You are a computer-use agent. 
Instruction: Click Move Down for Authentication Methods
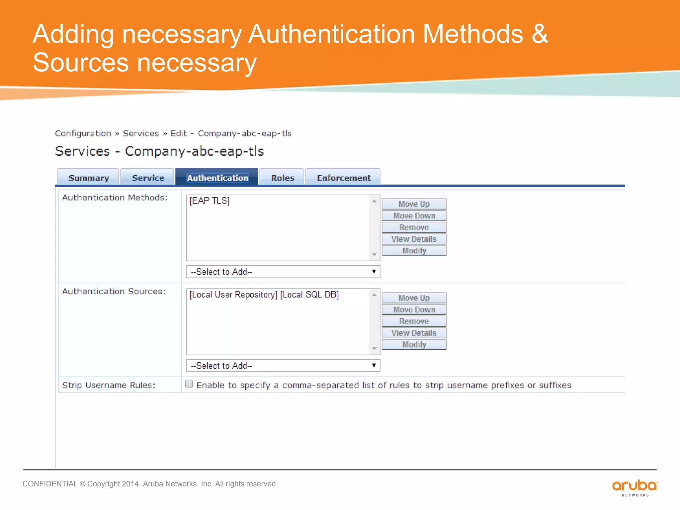click(x=414, y=215)
